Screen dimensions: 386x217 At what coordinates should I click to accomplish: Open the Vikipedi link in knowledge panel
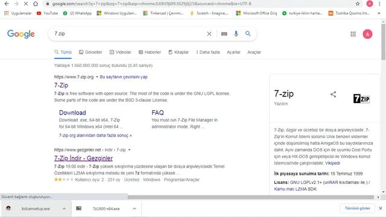click(332, 163)
